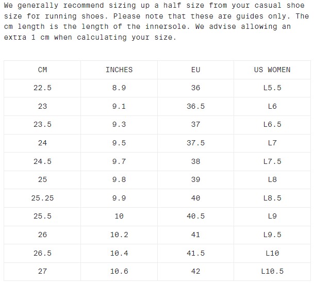Screen dimensions: 314x283
Task: Select the 9.8 inches cell
Action: tap(119, 179)
